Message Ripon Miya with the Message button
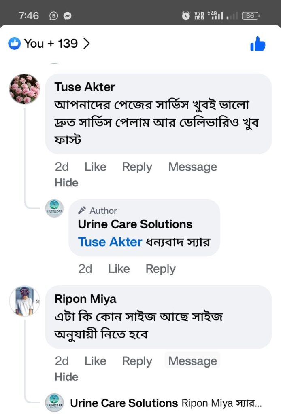 [192, 361]
